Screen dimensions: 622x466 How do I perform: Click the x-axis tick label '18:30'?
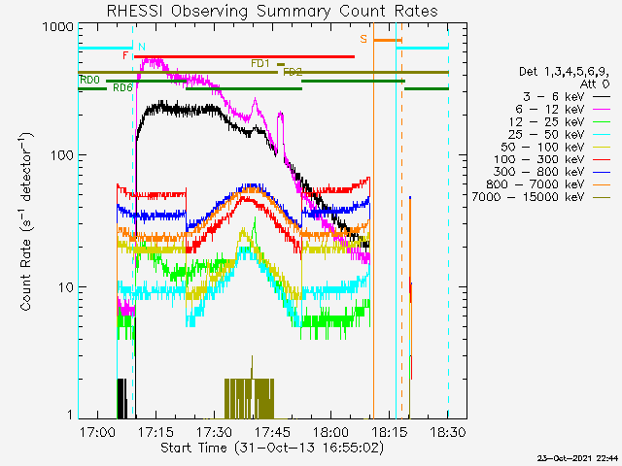(x=448, y=432)
